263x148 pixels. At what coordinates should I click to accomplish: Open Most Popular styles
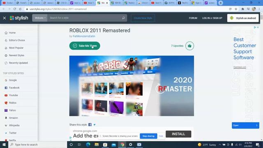pyautogui.click(x=16, y=48)
